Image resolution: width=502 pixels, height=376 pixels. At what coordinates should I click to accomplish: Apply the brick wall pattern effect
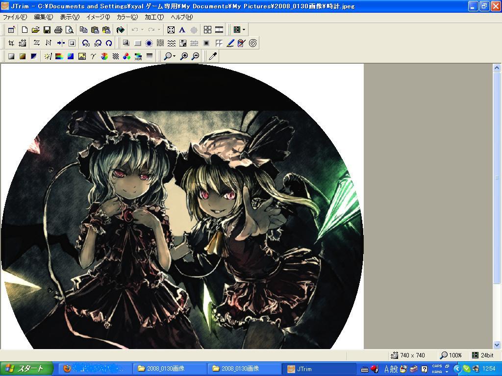click(x=194, y=43)
